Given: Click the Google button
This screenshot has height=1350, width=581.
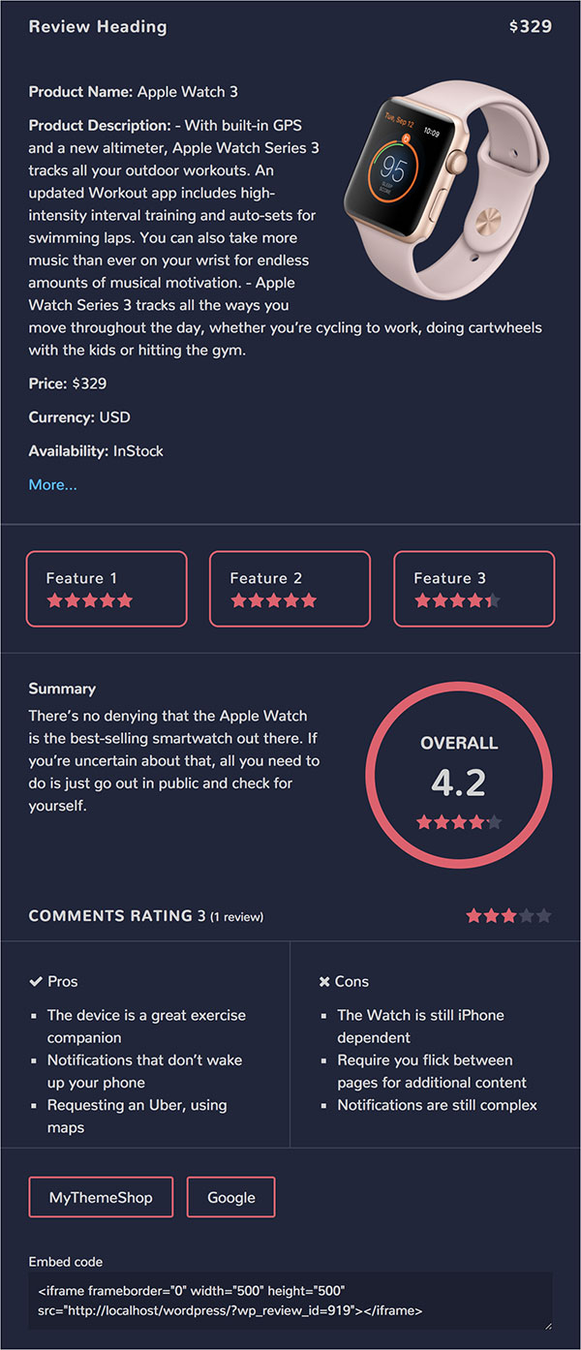Looking at the screenshot, I should click(230, 1197).
